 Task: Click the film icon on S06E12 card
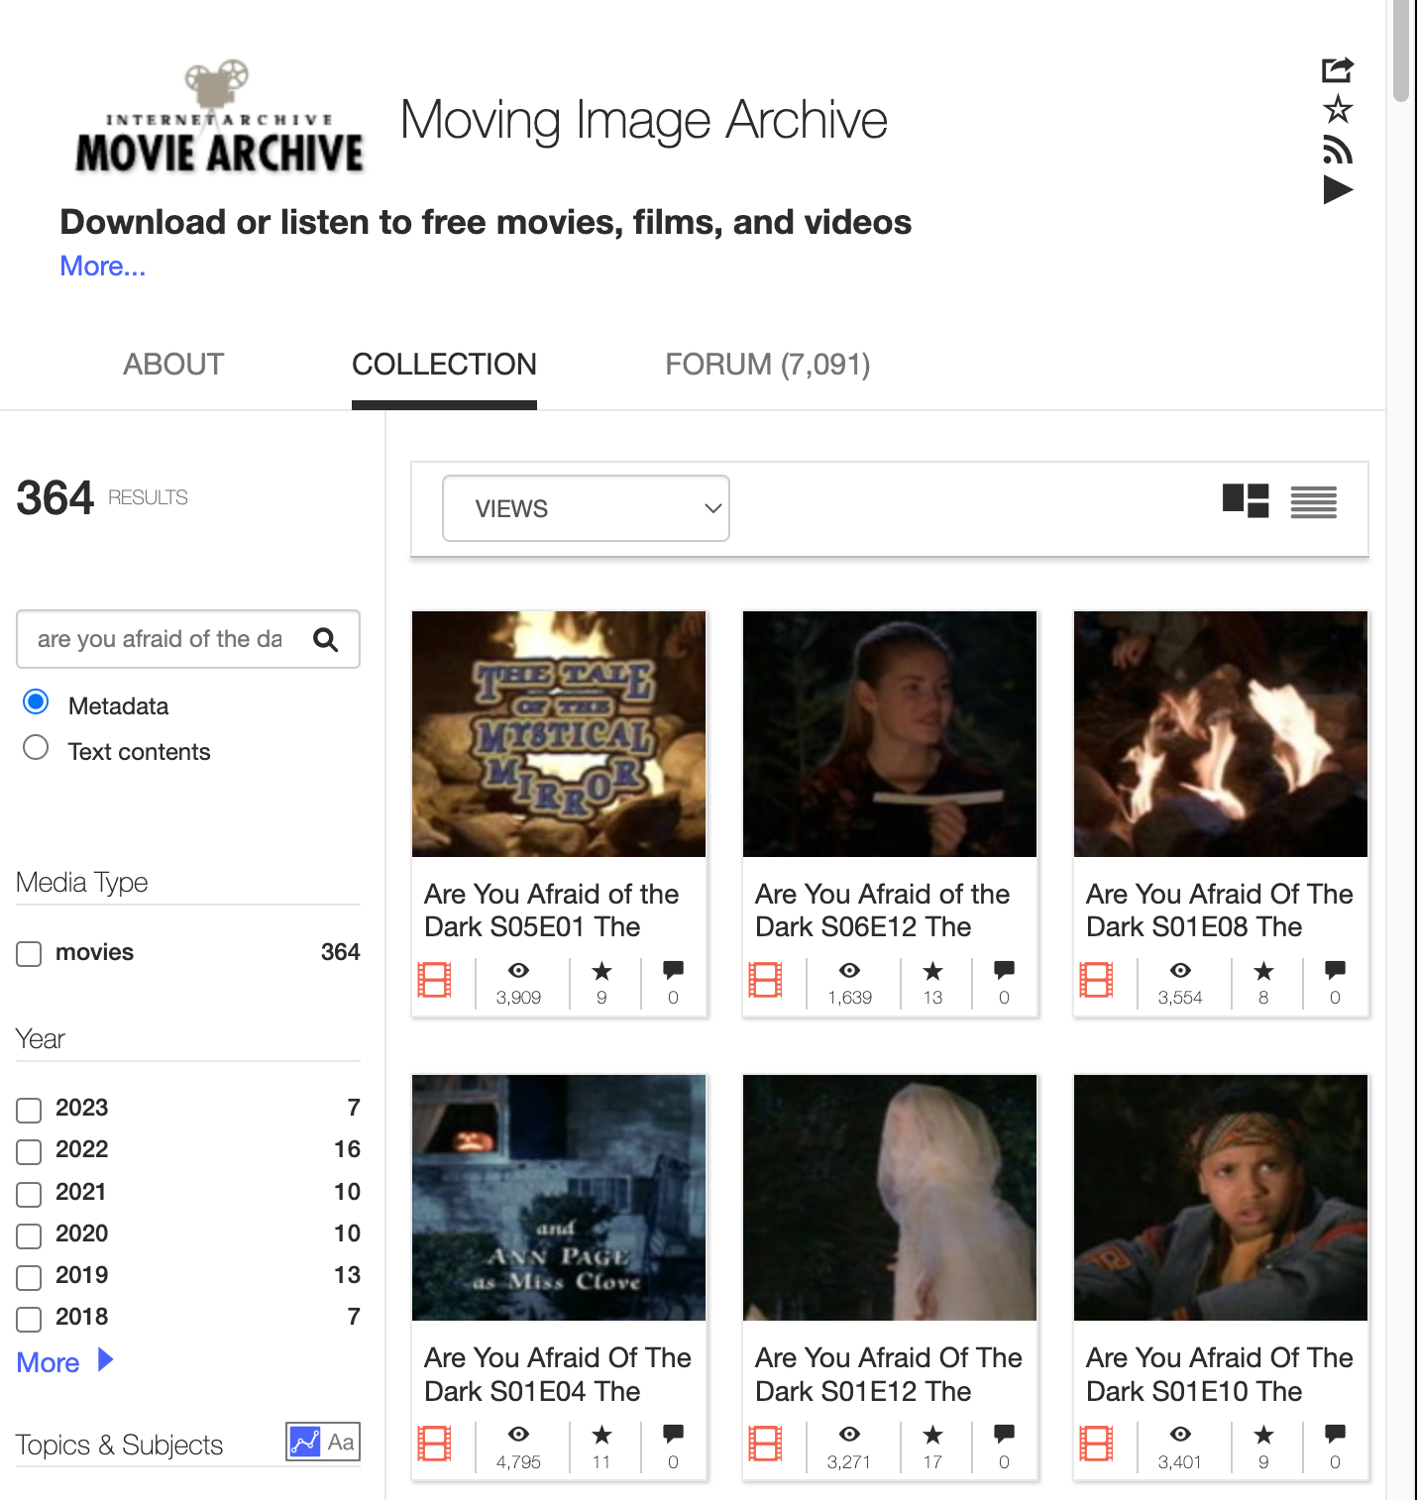pyautogui.click(x=765, y=980)
